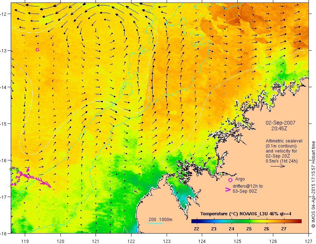The height and width of the screenshot is (244, 316).
Task: Click the cyan isobath legend line under 200 1000m
Action: 156,223
